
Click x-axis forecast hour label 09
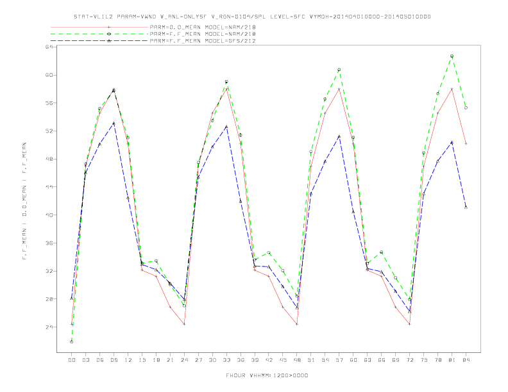coord(114,360)
